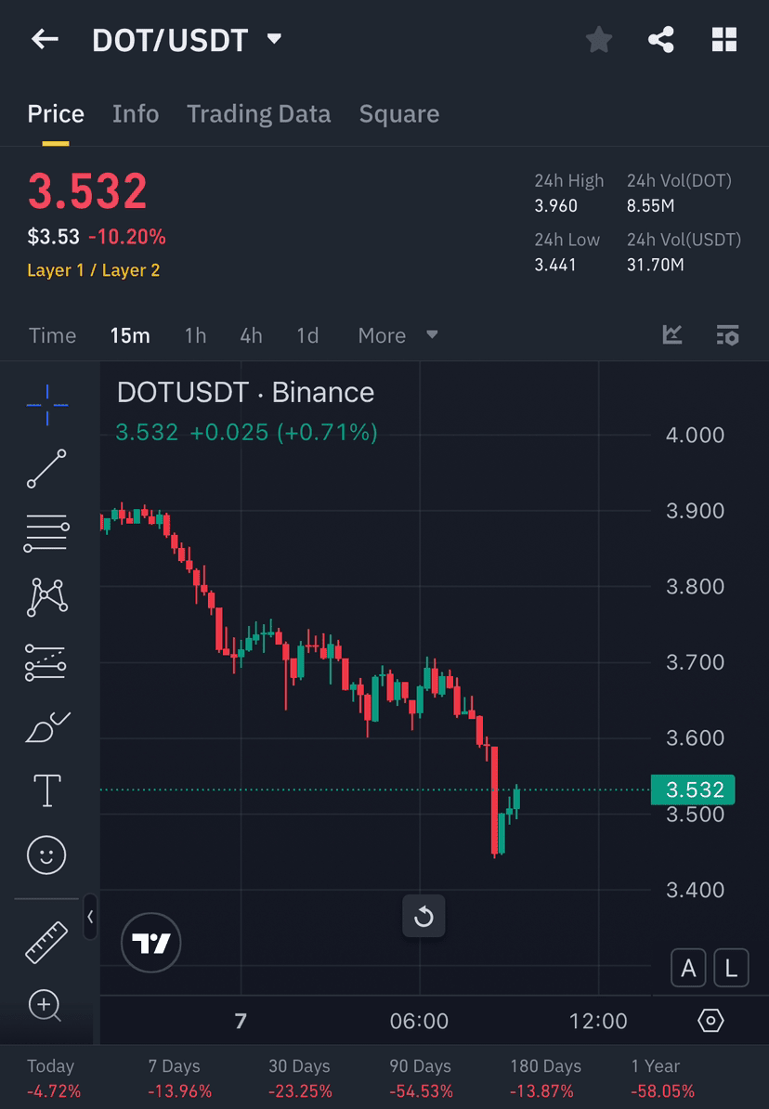Image resolution: width=769 pixels, height=1109 pixels.
Task: Open time axis settings hexagon icon
Action: (710, 1021)
